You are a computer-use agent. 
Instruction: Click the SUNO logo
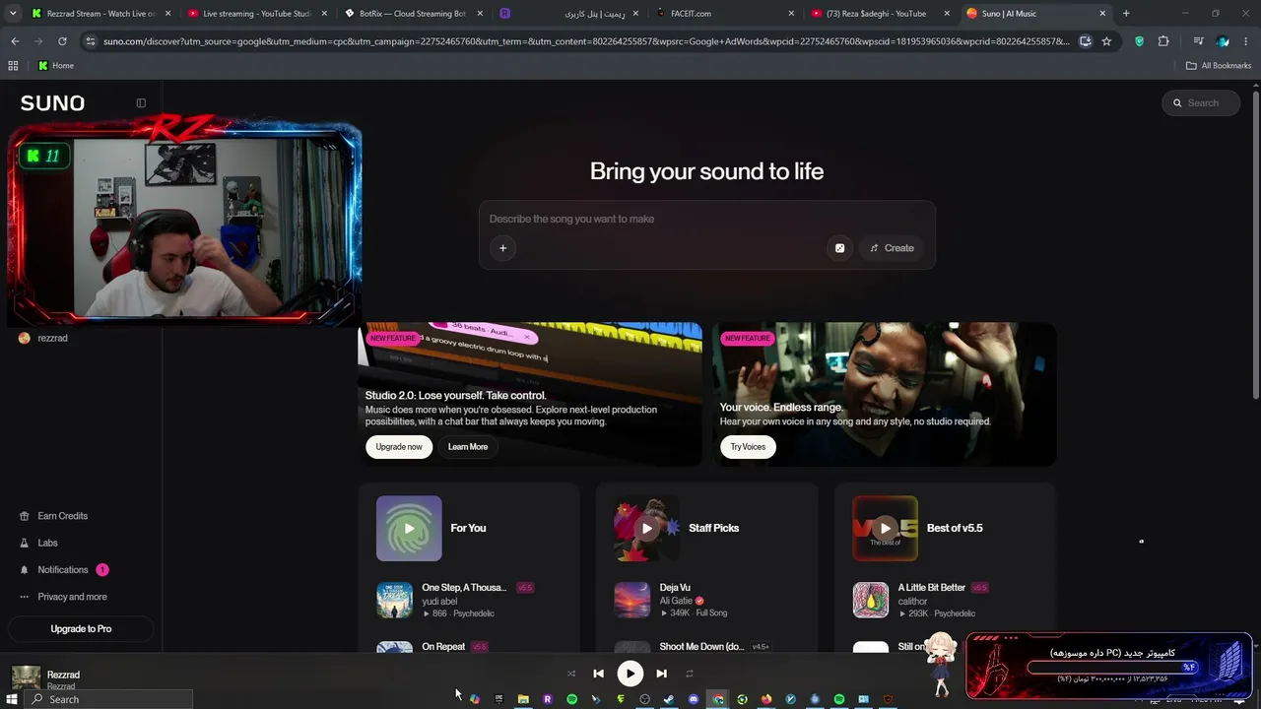tap(52, 103)
